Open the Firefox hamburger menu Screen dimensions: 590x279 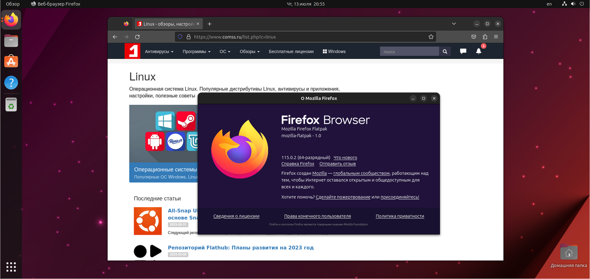pyautogui.click(x=496, y=37)
